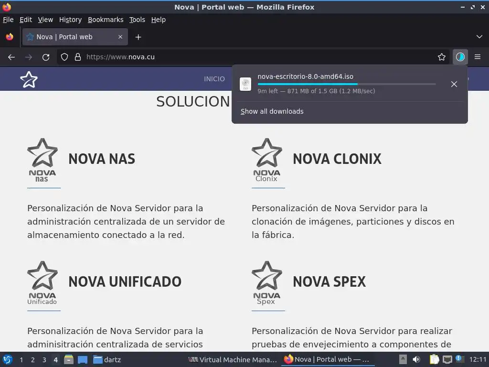Open the Firefox hamburger application menu

coord(478,57)
